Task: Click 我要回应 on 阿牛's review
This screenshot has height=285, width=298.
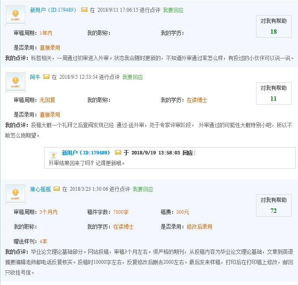Action: coord(132,77)
